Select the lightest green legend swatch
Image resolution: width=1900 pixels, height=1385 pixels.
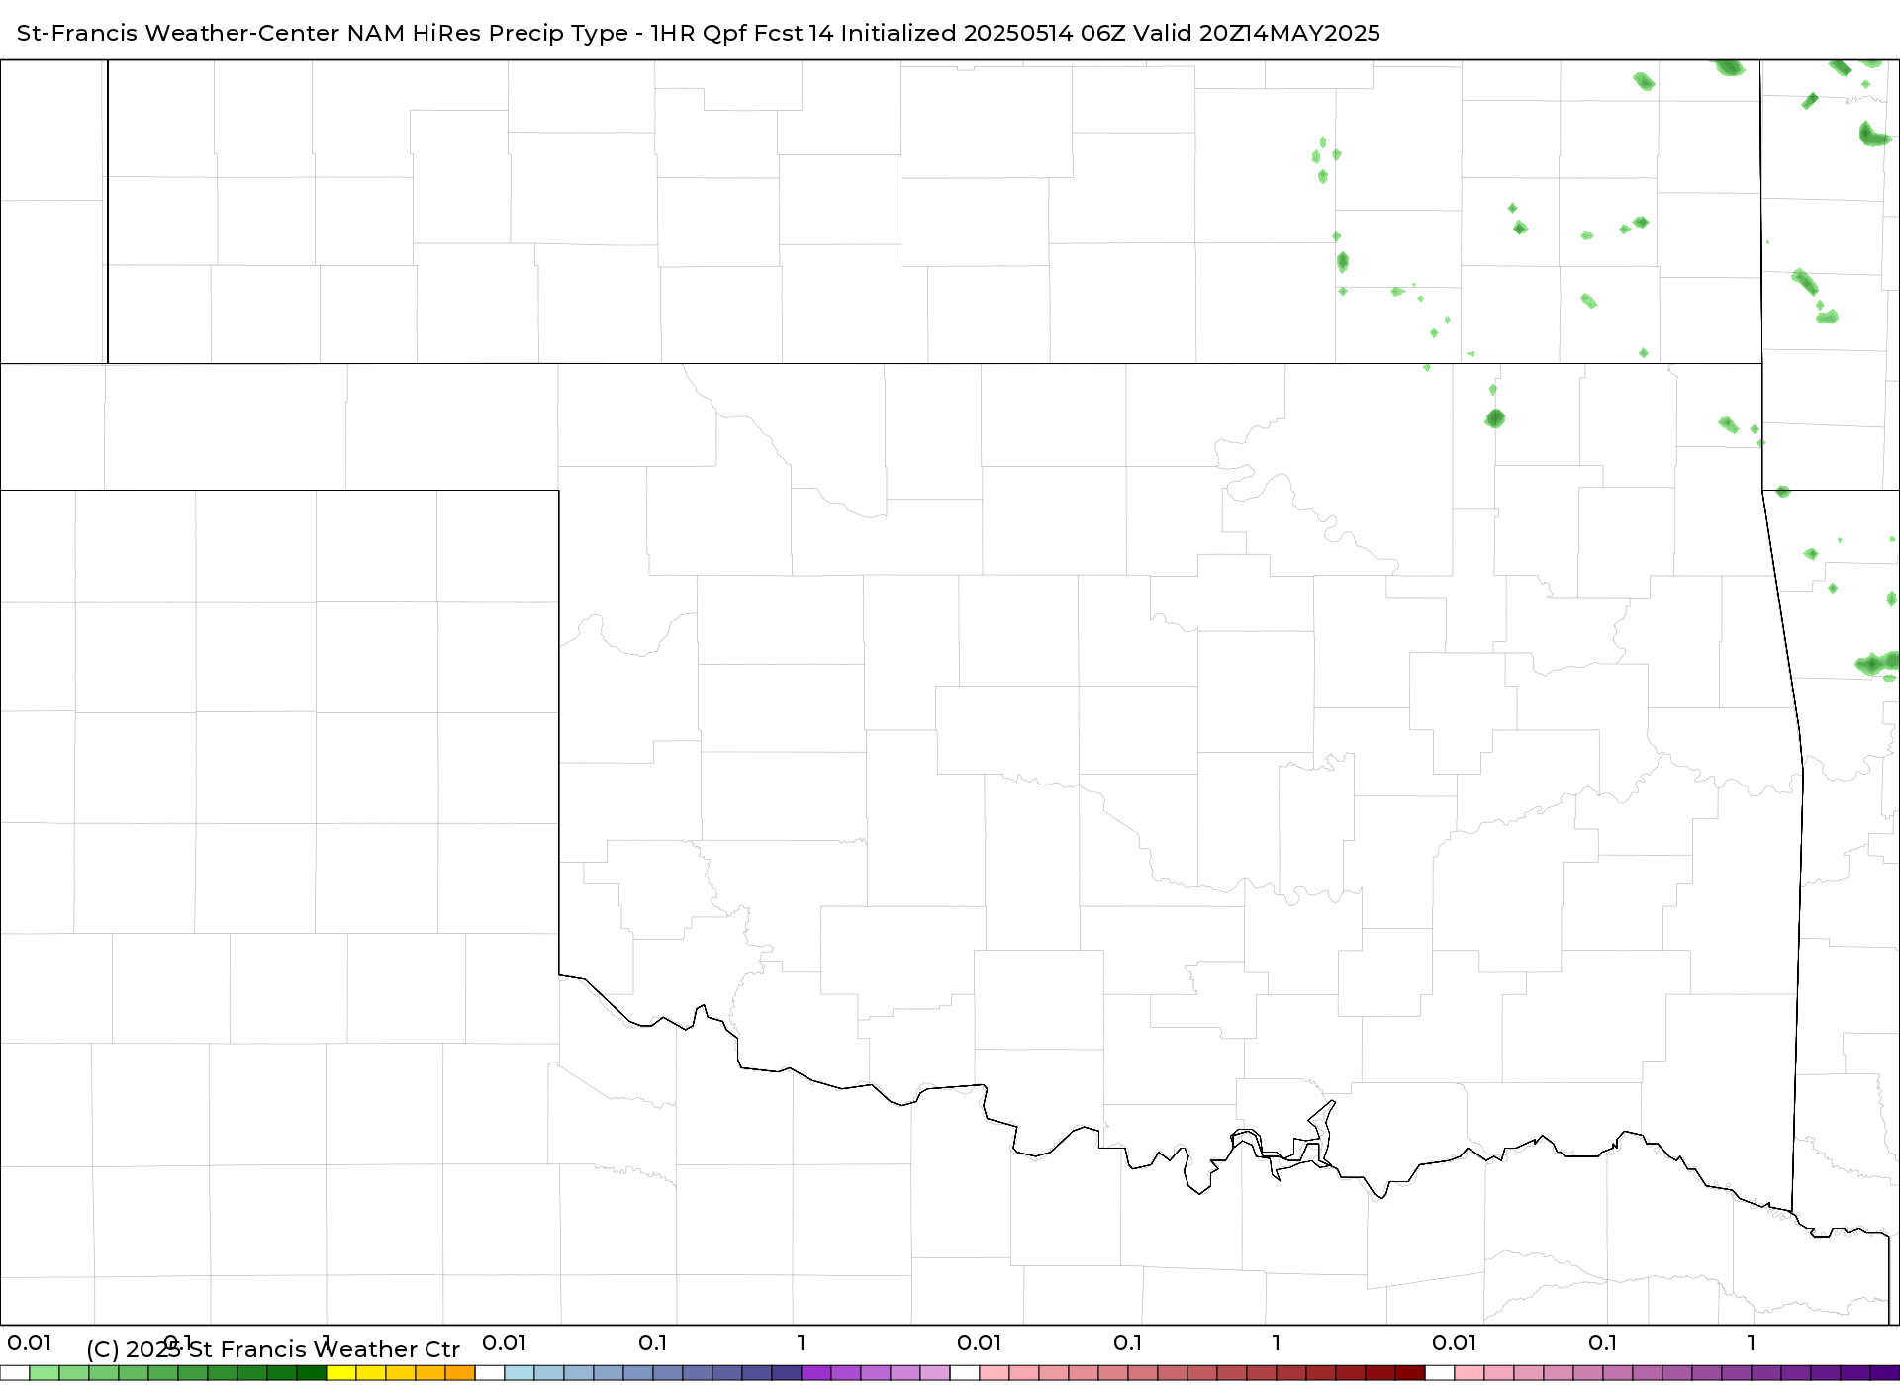coord(45,1373)
